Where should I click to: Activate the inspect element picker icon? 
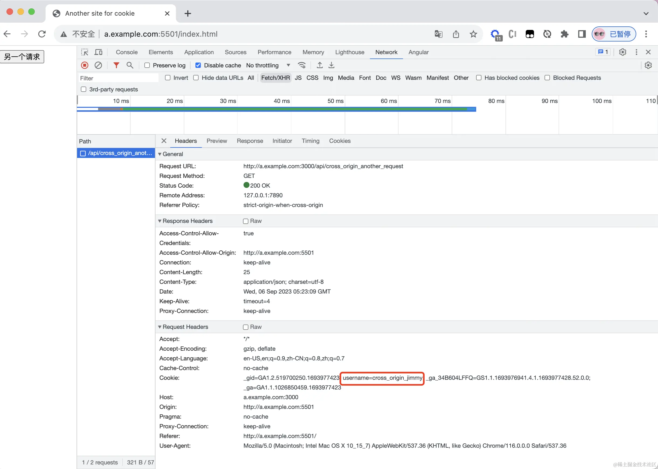click(x=85, y=52)
